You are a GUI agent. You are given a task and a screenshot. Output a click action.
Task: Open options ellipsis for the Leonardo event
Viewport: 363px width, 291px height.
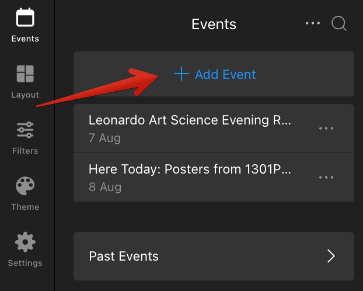(326, 128)
